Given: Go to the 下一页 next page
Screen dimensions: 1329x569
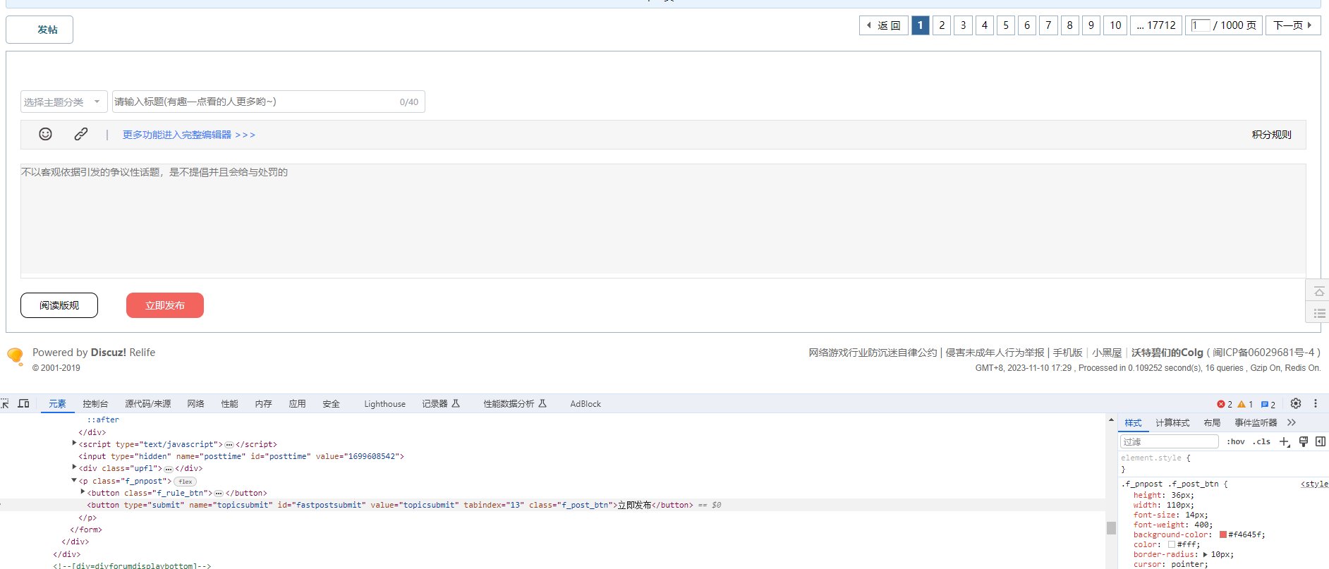Looking at the screenshot, I should tap(1293, 25).
